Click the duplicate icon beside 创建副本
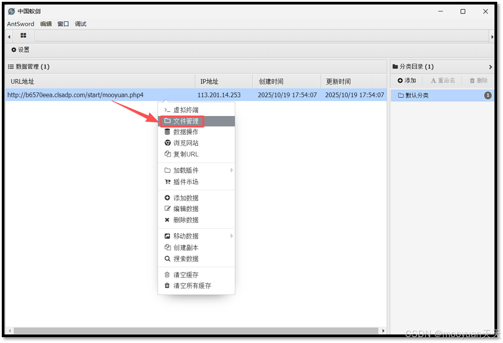The height and width of the screenshot is (343, 503). pyautogui.click(x=168, y=247)
